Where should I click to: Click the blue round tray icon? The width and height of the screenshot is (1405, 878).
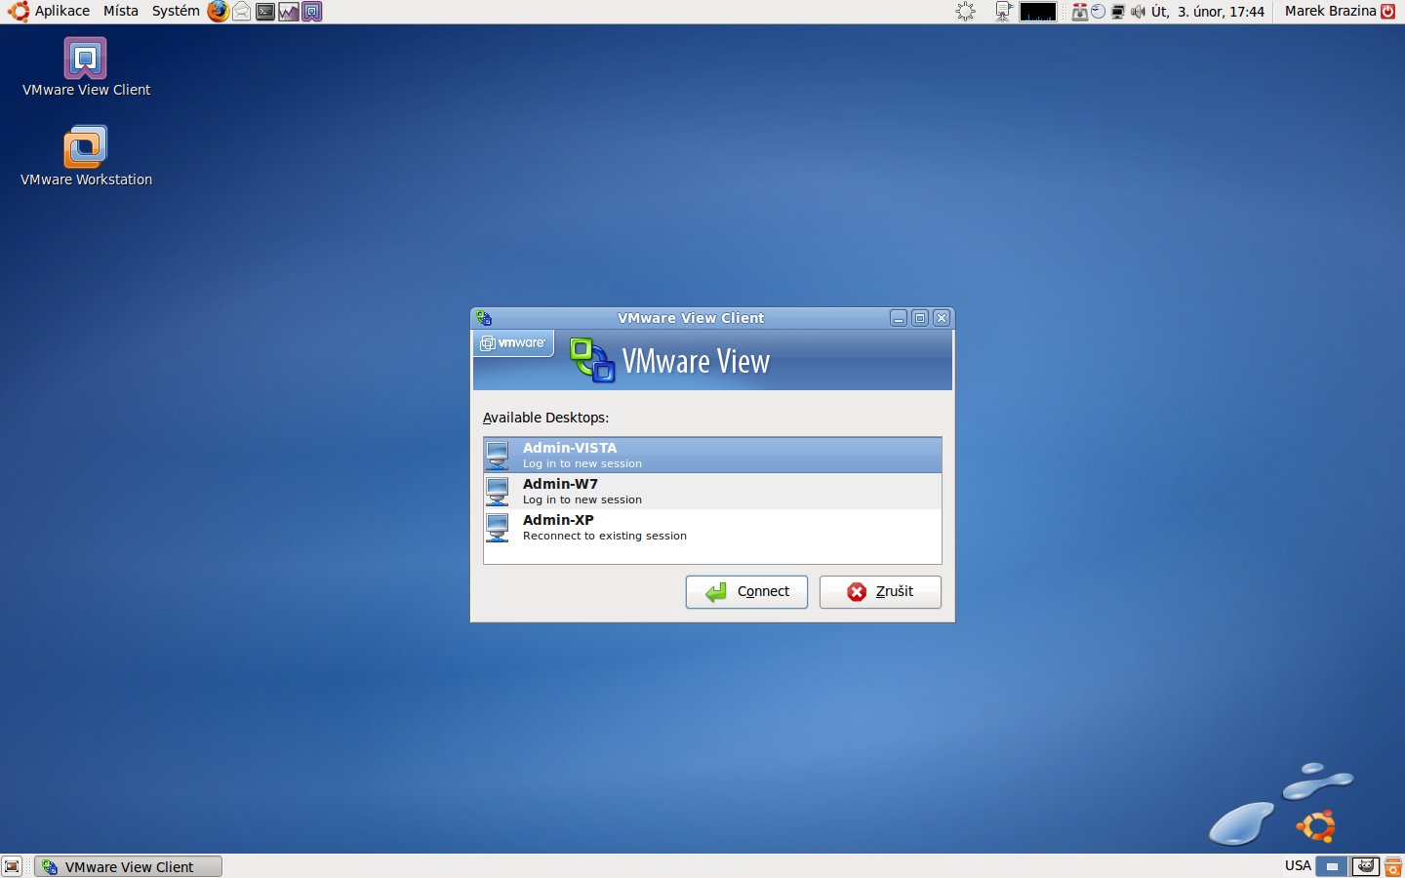pyautogui.click(x=1098, y=12)
